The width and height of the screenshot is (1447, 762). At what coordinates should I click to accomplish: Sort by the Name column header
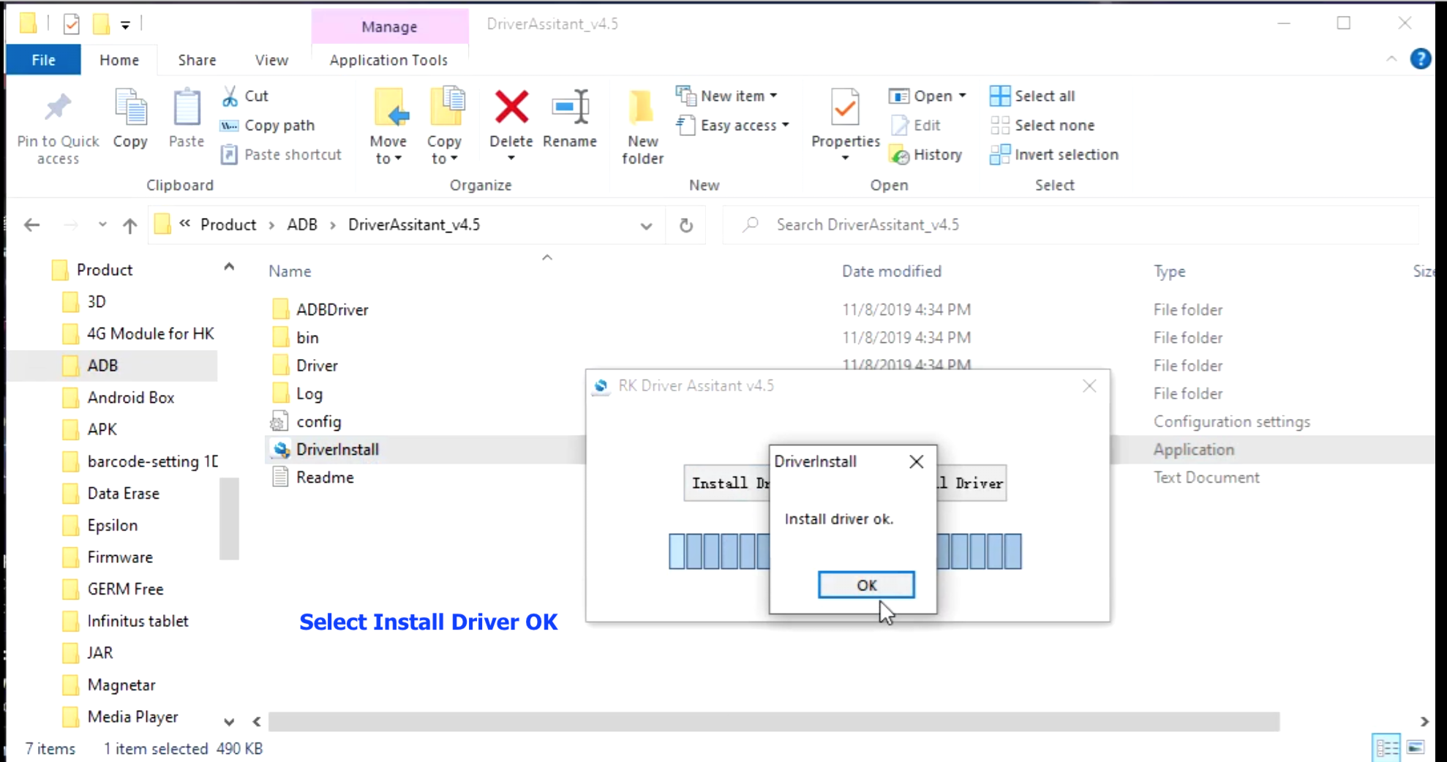pos(290,271)
